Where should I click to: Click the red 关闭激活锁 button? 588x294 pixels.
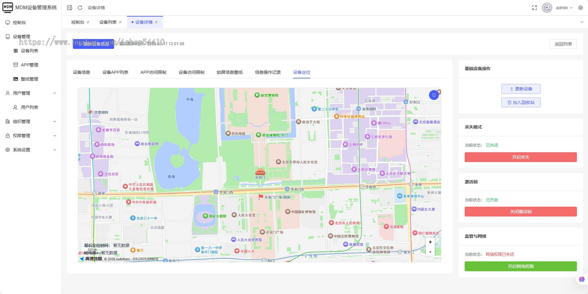tap(520, 212)
